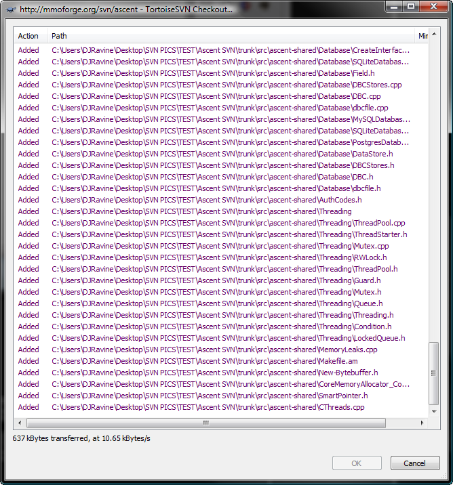Select the row ending in RWLock.h
Screen dimensions: 453x485
pyautogui.click(x=221, y=257)
